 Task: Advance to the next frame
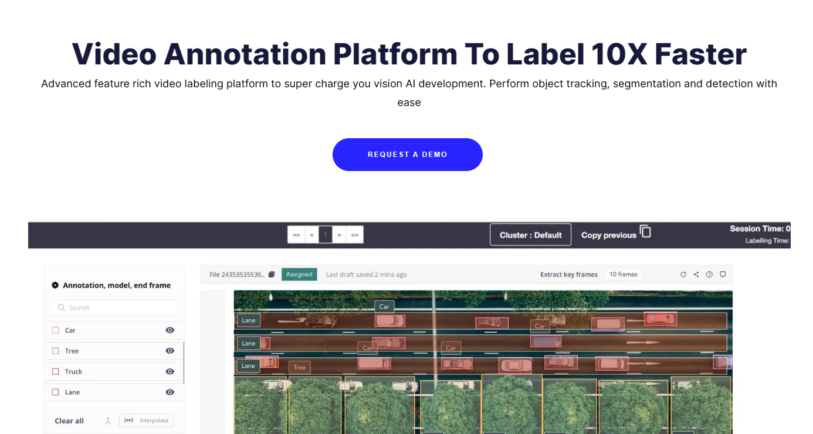[x=339, y=234]
